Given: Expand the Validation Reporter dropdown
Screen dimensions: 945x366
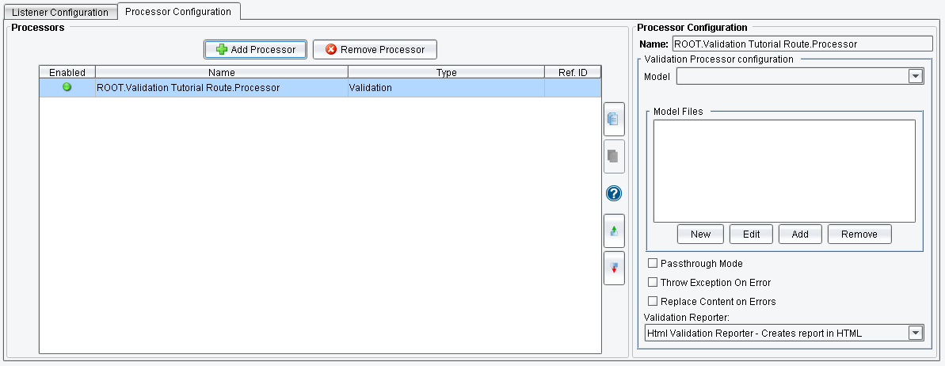Looking at the screenshot, I should [916, 334].
